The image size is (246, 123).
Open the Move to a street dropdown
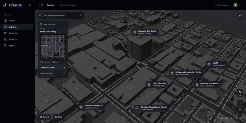tap(53, 67)
